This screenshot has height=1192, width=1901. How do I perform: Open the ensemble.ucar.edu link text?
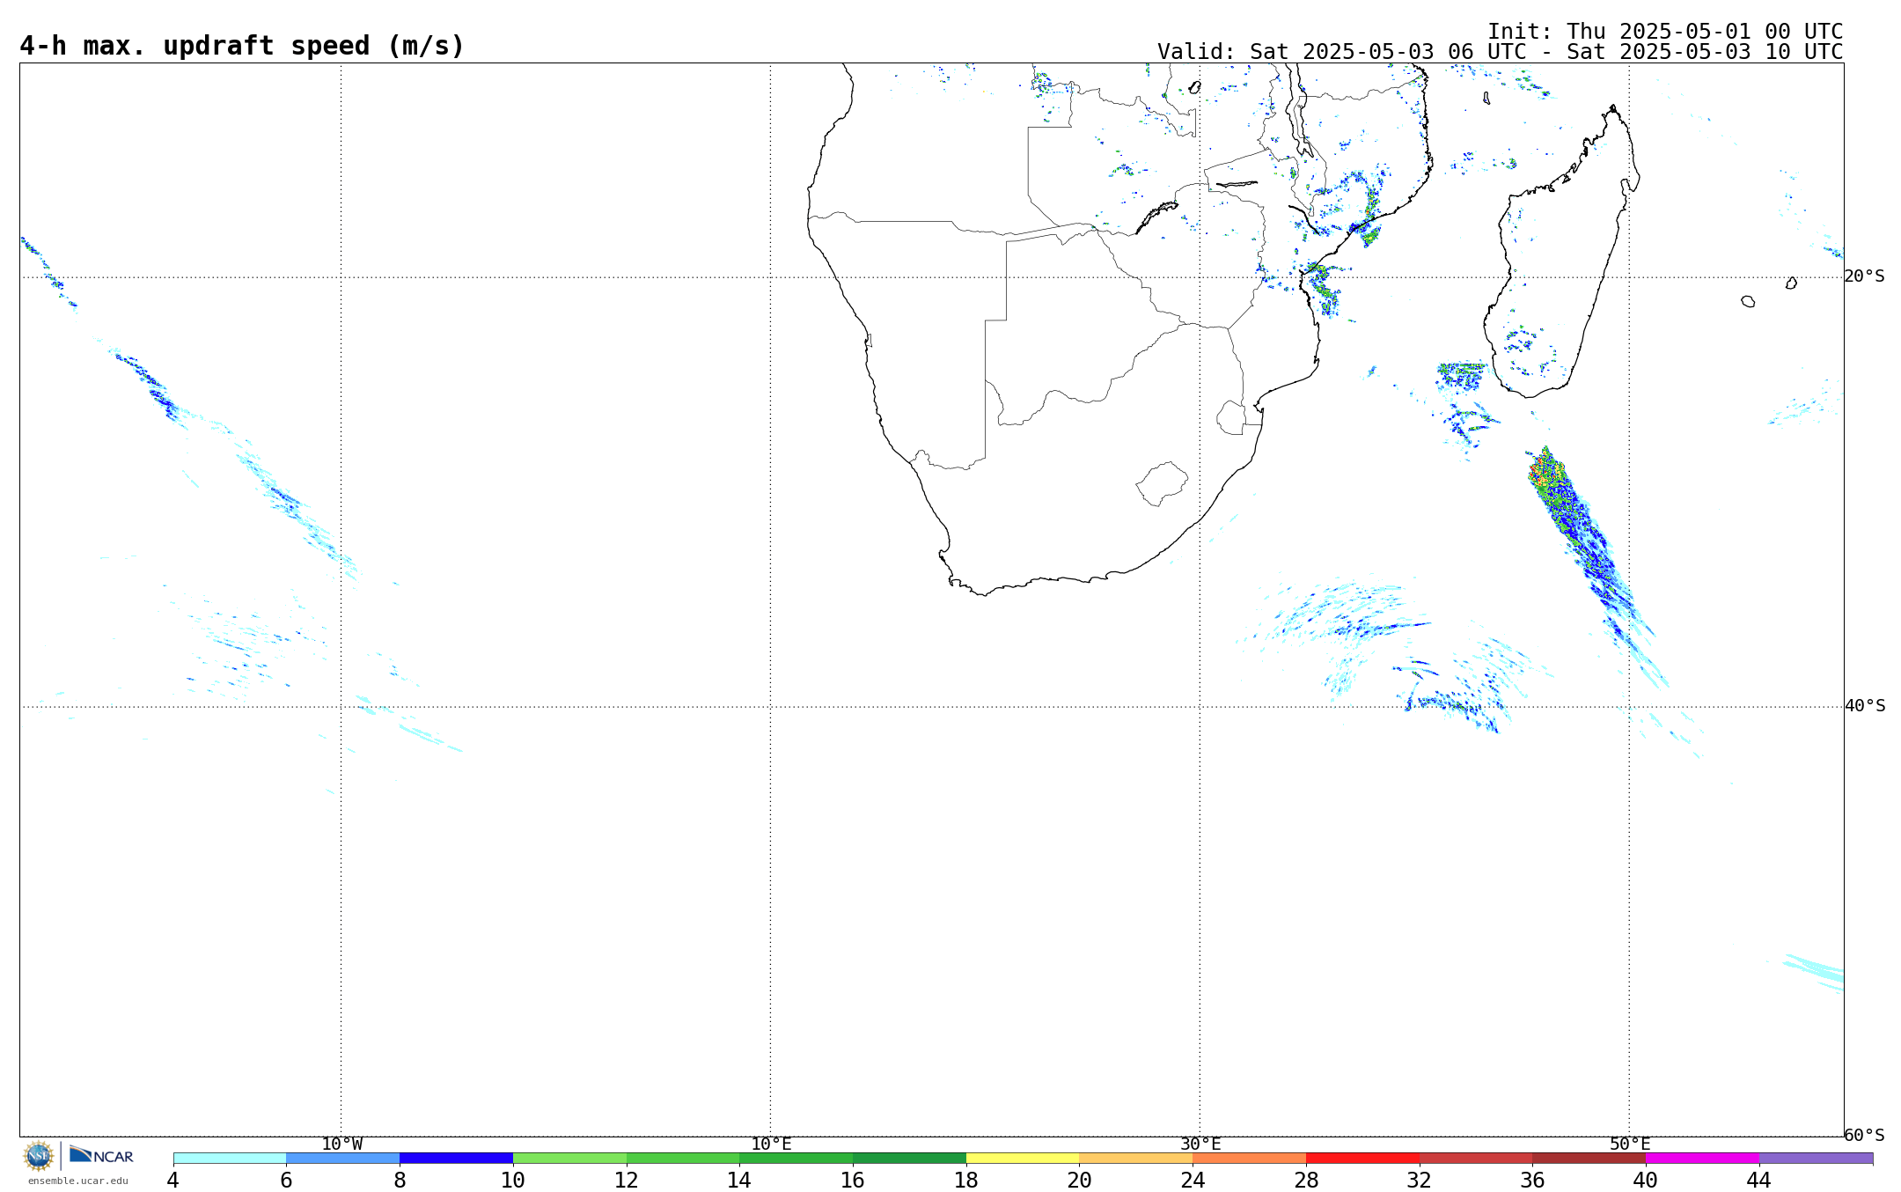pyautogui.click(x=78, y=1181)
